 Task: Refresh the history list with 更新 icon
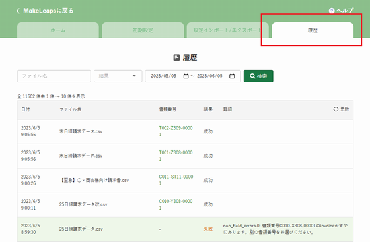point(336,109)
